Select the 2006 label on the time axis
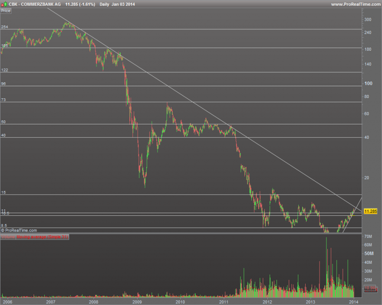This screenshot has height=305, width=382. tap(7, 302)
